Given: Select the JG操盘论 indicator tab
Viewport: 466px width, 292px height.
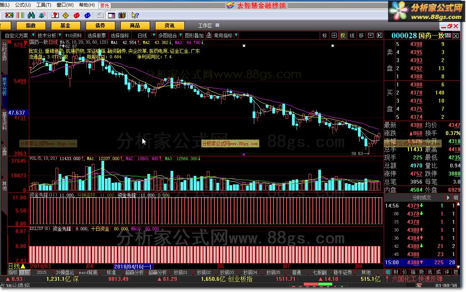Looking at the screenshot, I should pyautogui.click(x=64, y=272).
